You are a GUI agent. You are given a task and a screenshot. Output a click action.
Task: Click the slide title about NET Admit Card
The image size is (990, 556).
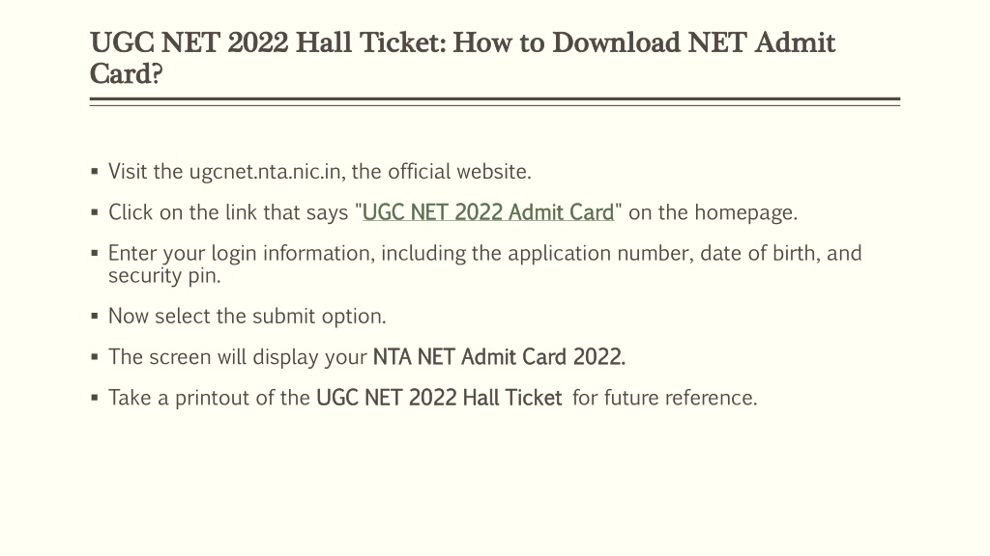point(462,58)
